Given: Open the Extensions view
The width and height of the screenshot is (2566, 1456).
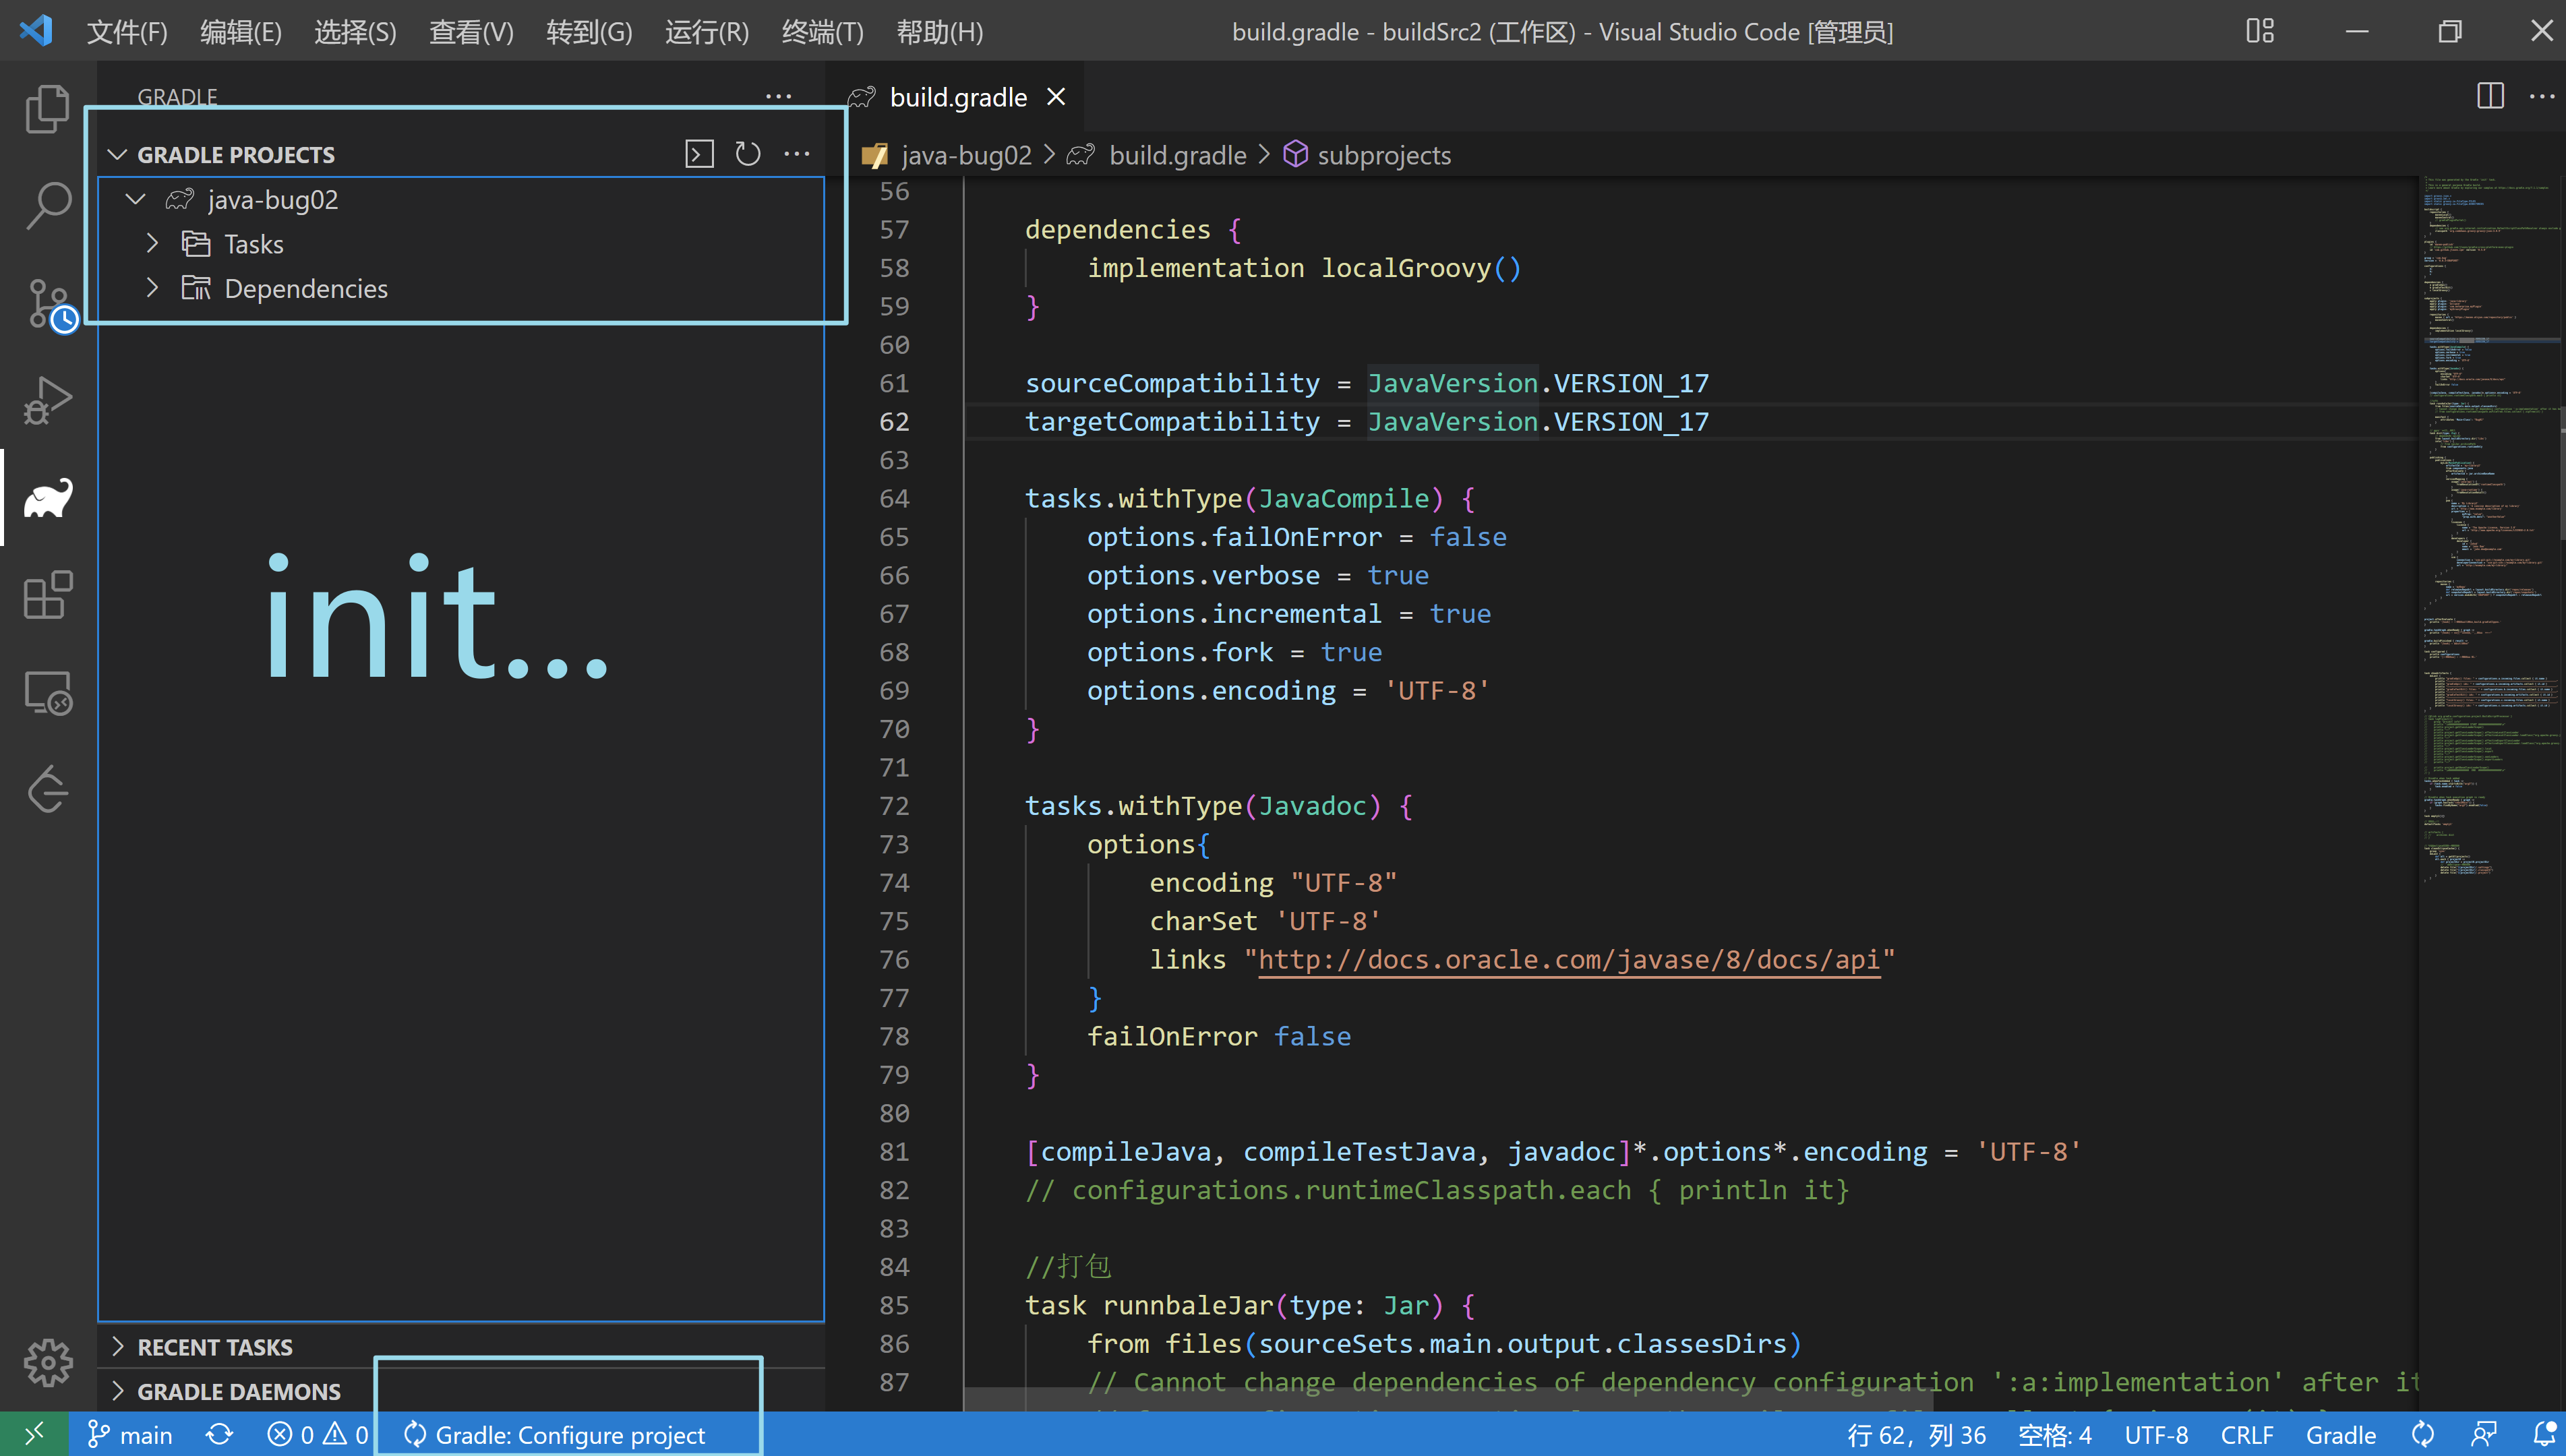Looking at the screenshot, I should click(x=47, y=596).
